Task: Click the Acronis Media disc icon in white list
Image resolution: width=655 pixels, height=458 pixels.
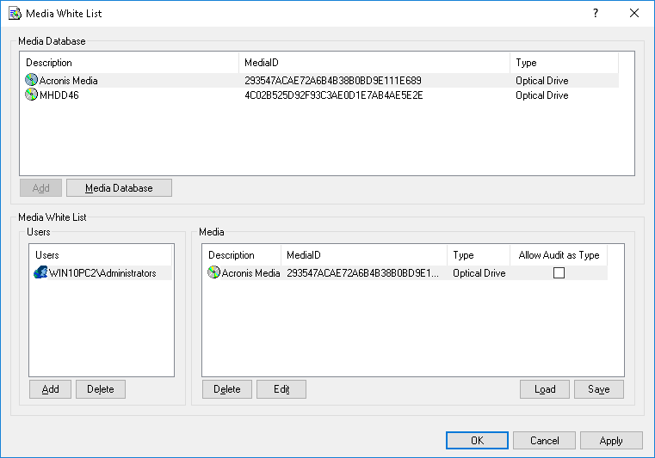Action: point(214,273)
